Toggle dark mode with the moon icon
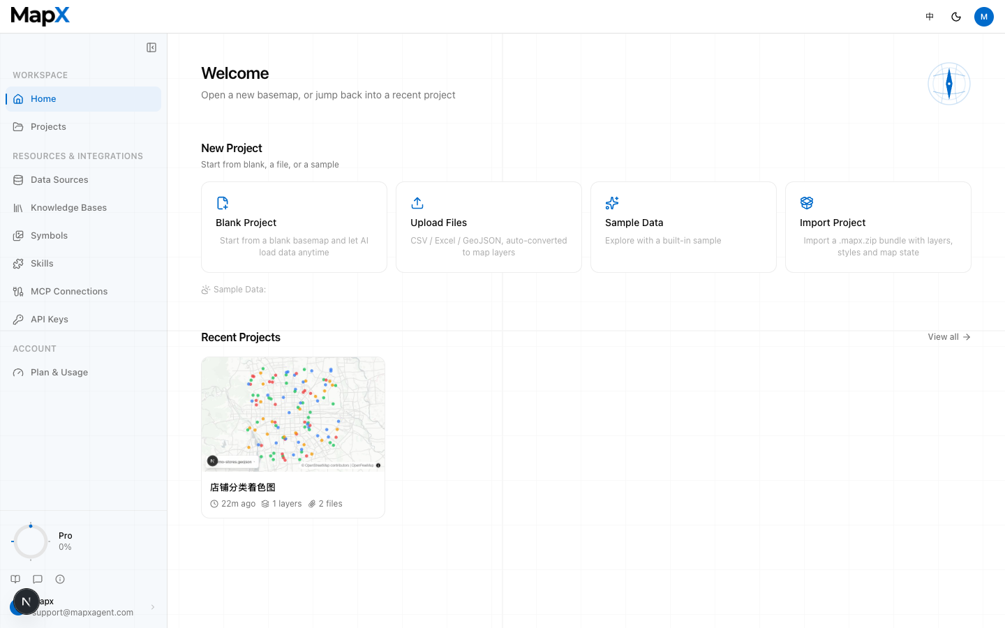 pyautogui.click(x=956, y=17)
